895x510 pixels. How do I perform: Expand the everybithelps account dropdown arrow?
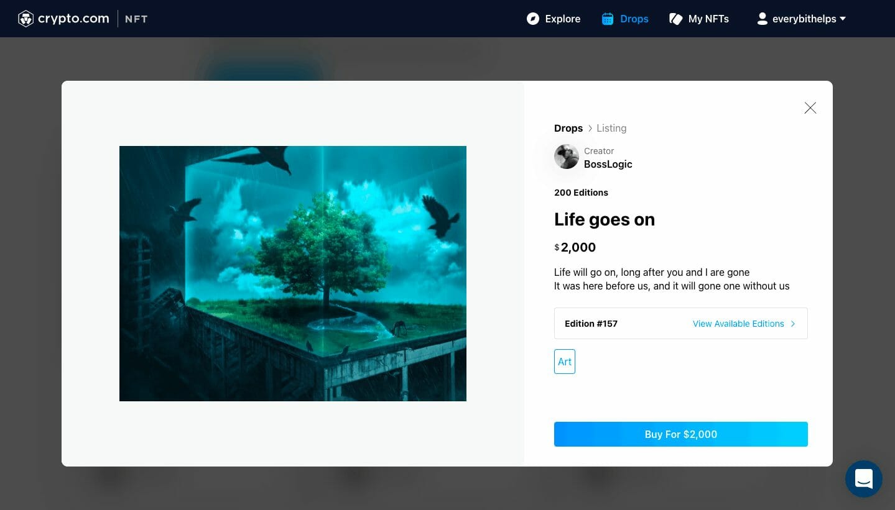(843, 19)
